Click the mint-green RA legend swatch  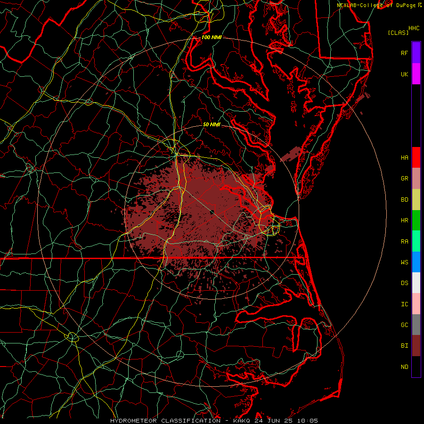click(x=416, y=241)
